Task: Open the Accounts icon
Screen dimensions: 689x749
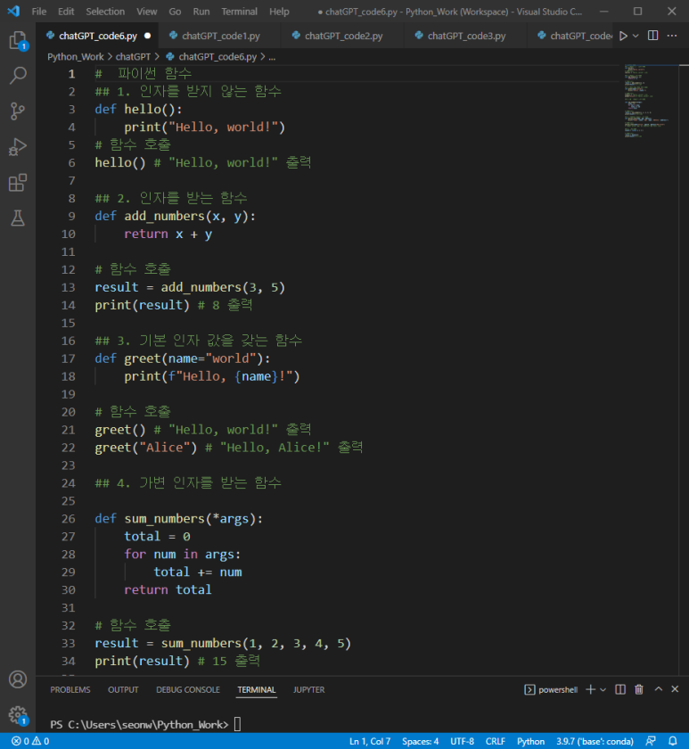Action: (x=18, y=679)
